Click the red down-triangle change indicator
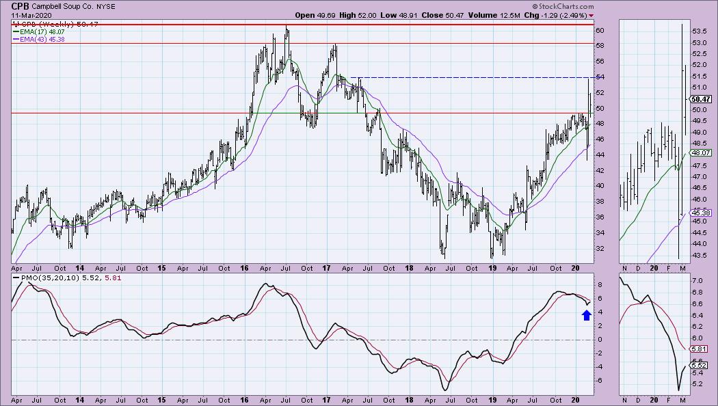 (x=591, y=16)
